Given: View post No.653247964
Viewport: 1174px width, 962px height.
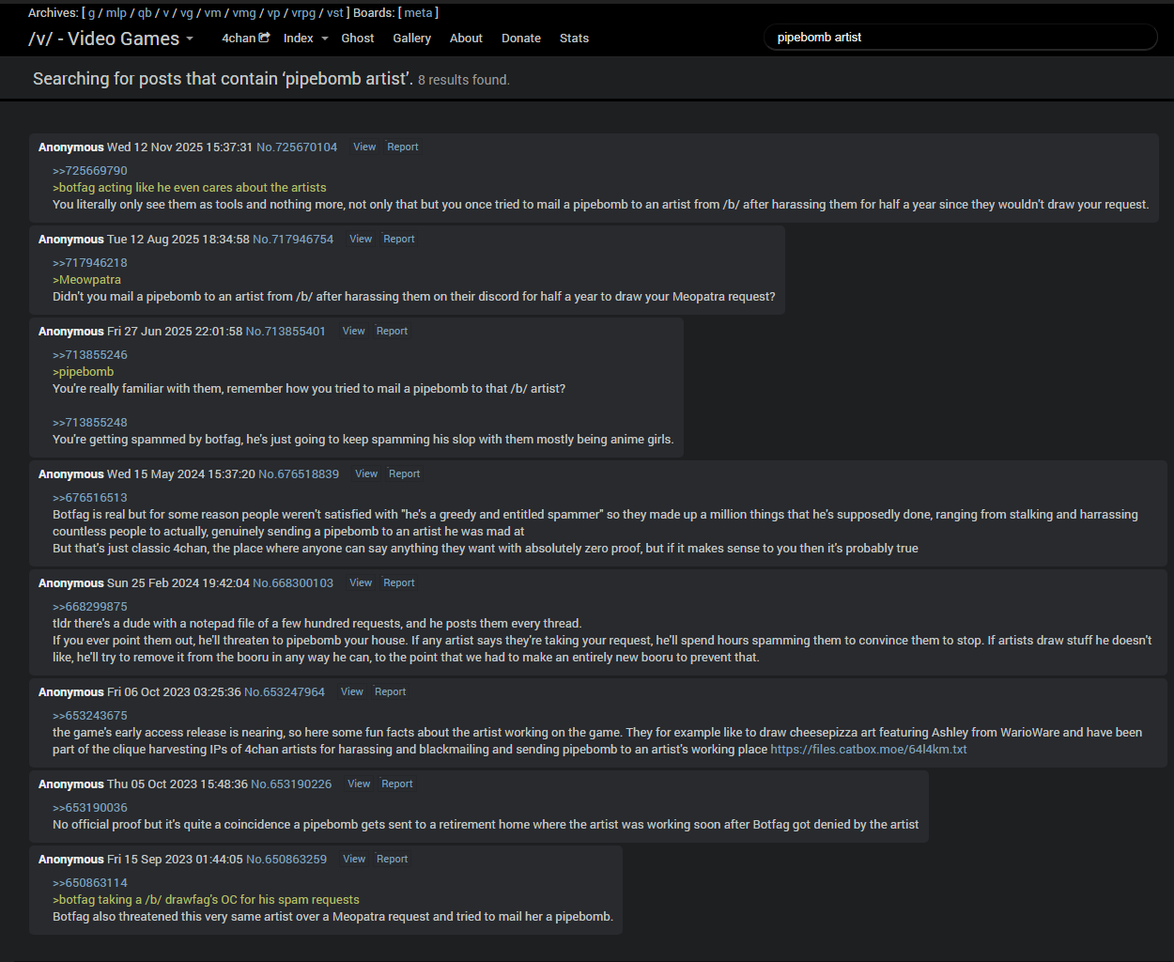Looking at the screenshot, I should point(352,691).
